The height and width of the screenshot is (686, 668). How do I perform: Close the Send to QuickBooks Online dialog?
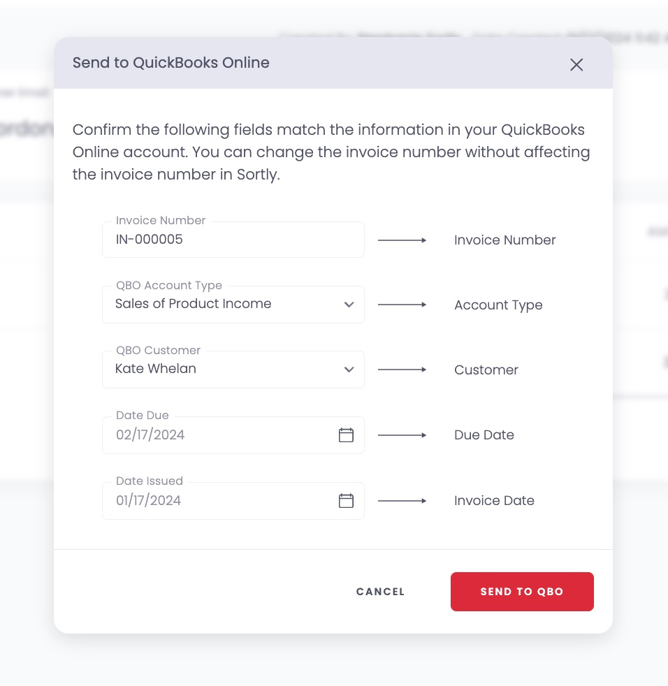tap(576, 64)
